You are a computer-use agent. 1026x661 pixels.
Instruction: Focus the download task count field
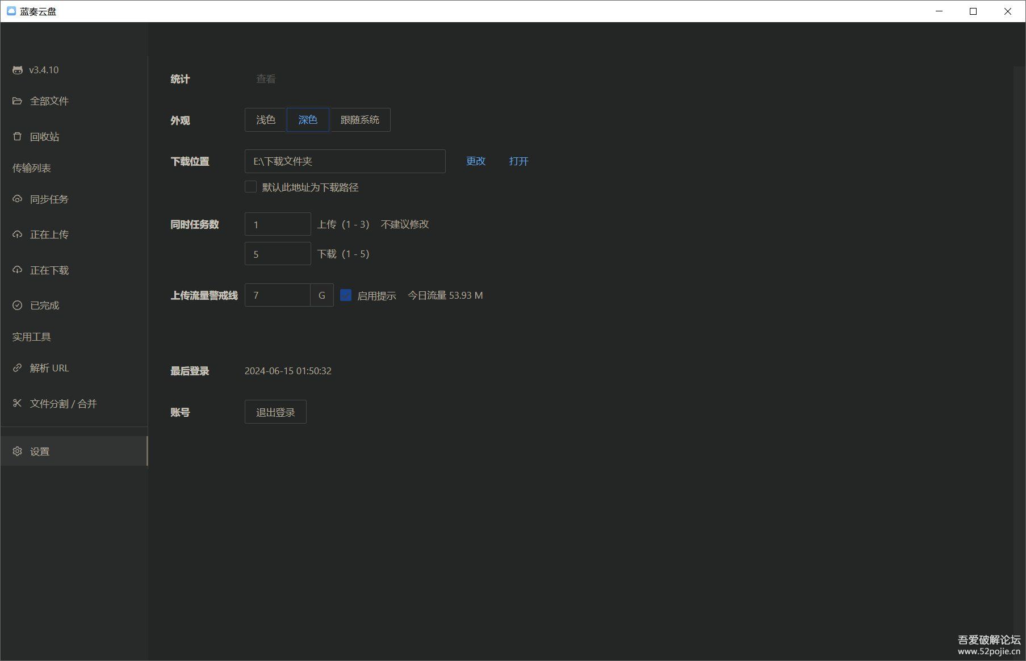click(x=278, y=254)
